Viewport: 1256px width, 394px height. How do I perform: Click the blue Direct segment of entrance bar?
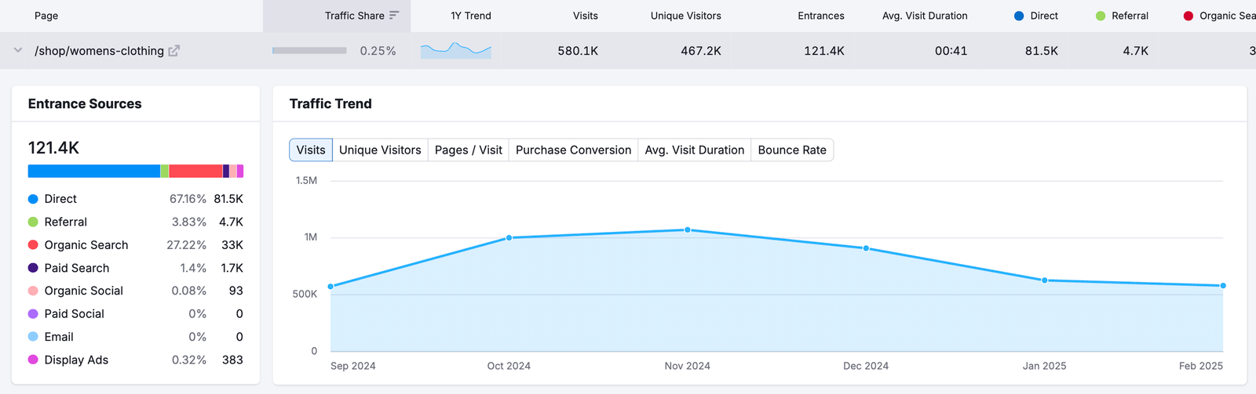click(x=94, y=172)
